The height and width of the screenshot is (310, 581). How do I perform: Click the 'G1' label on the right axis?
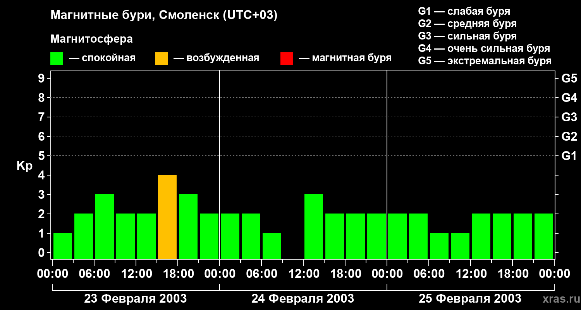[569, 156]
